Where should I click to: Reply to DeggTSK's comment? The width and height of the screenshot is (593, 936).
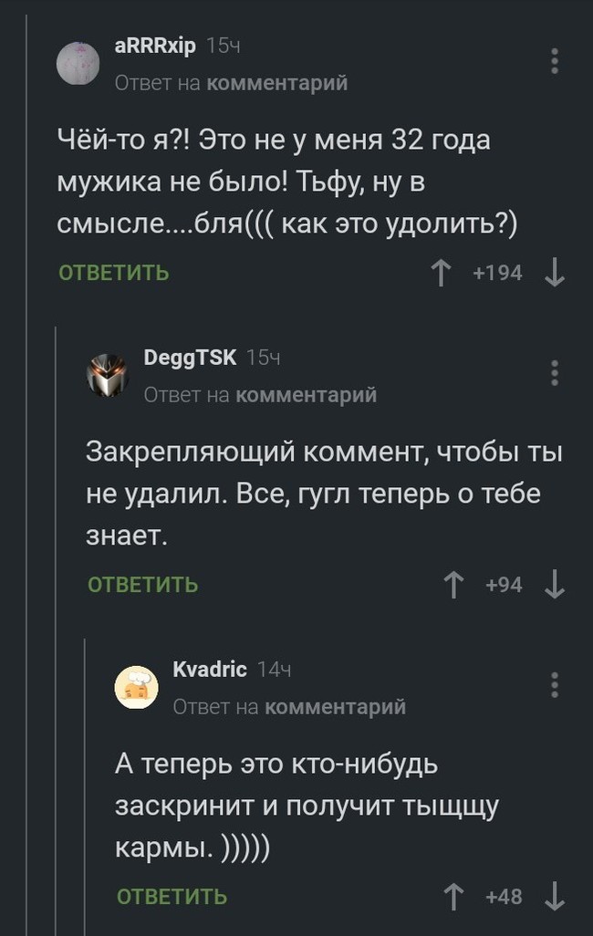coord(142,584)
